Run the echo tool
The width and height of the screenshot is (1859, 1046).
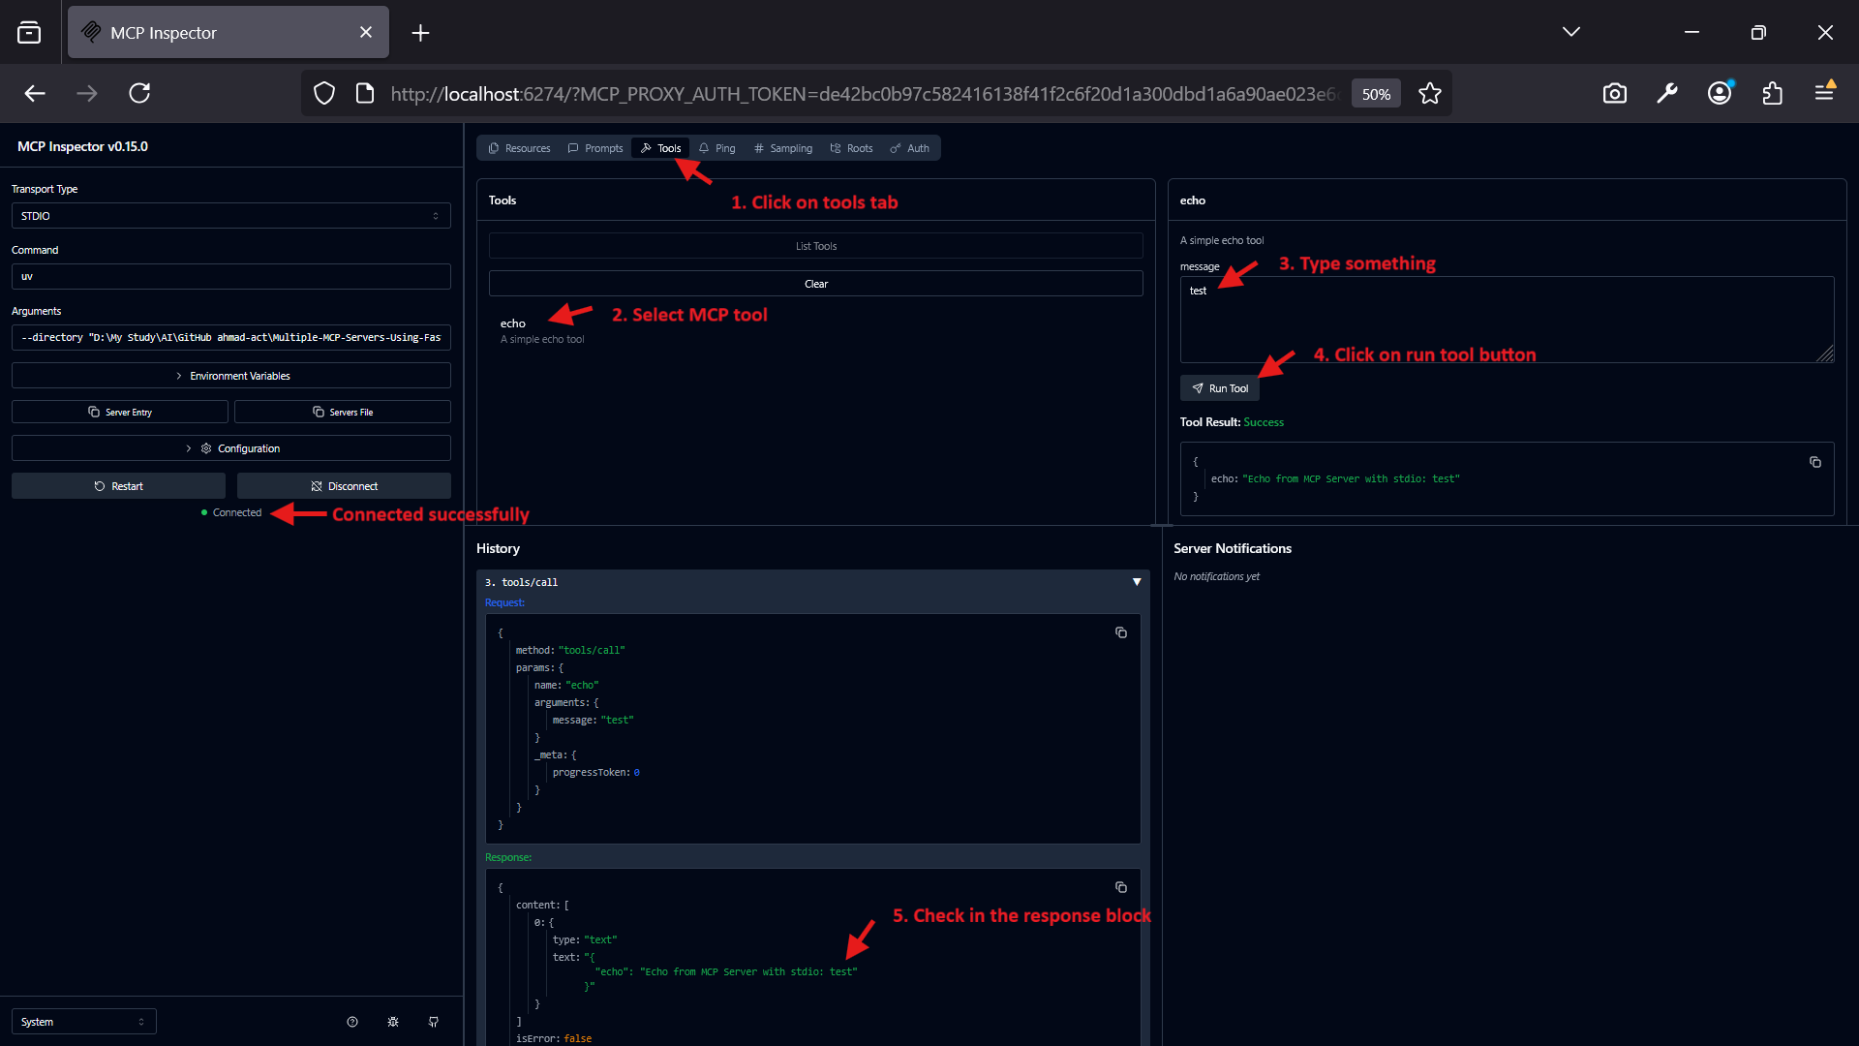(1220, 388)
